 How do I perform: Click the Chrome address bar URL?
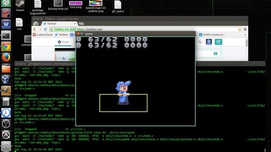tap(89, 29)
